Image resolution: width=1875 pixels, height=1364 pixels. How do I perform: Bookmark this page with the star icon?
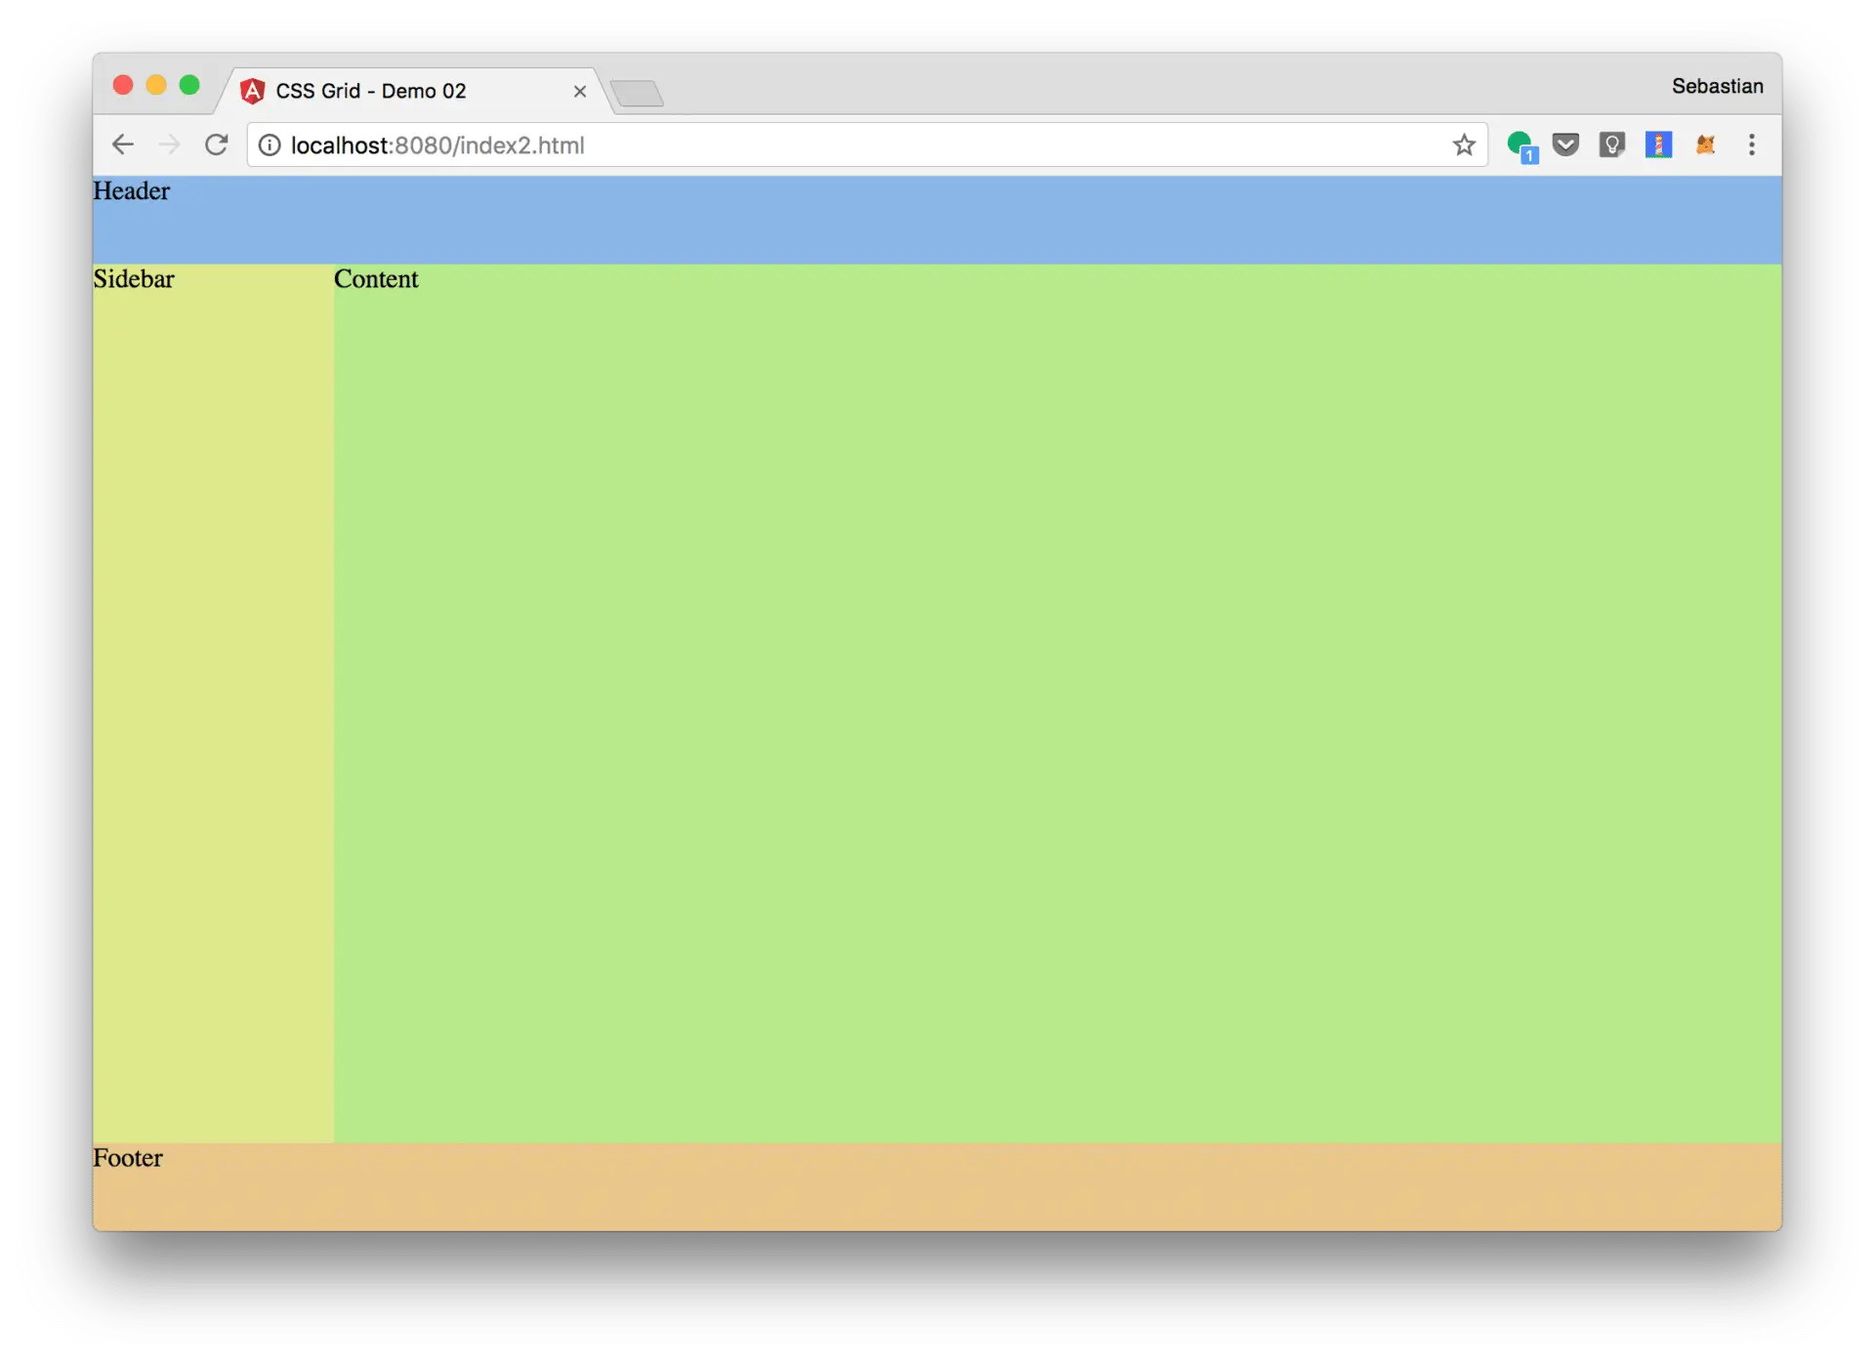pyautogui.click(x=1463, y=145)
